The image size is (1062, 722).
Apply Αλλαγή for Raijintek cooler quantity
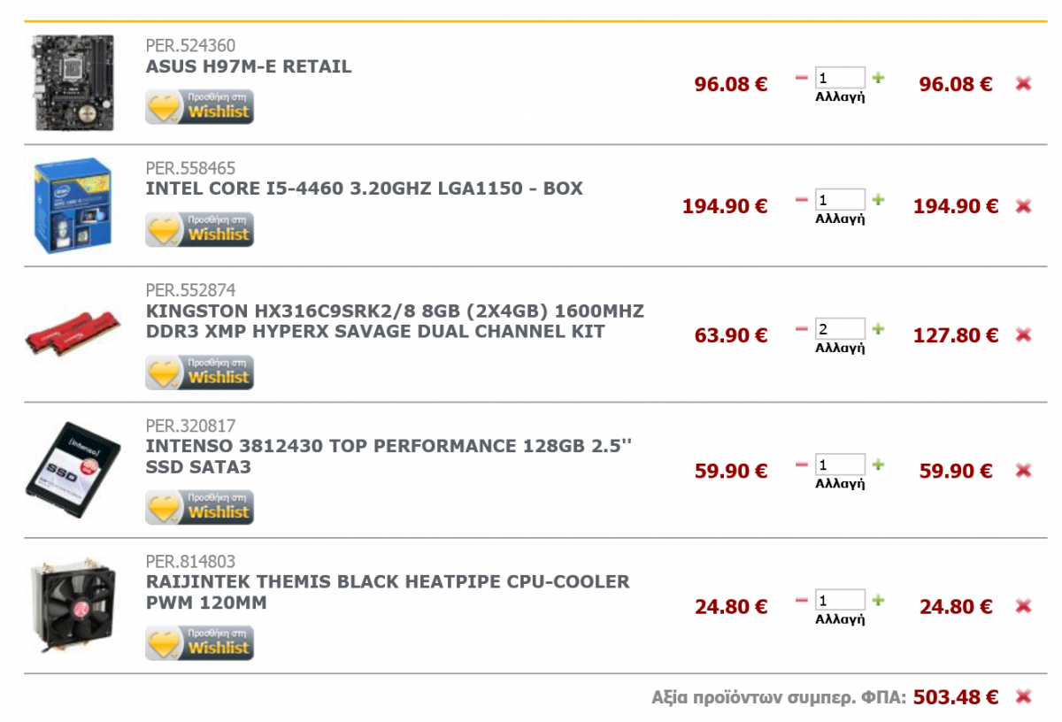(x=840, y=619)
